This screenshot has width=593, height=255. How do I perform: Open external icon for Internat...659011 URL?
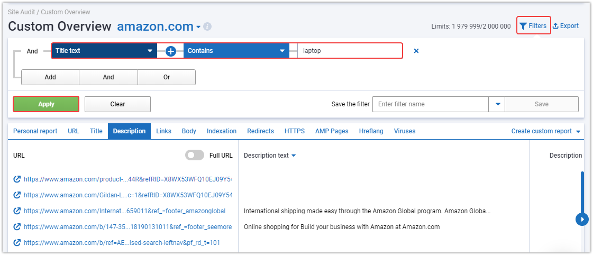pos(16,211)
